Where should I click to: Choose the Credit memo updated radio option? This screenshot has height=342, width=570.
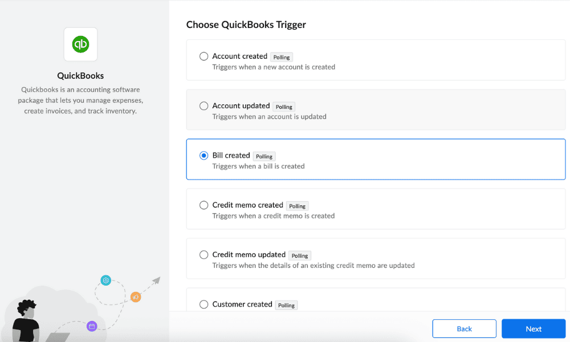tap(203, 255)
